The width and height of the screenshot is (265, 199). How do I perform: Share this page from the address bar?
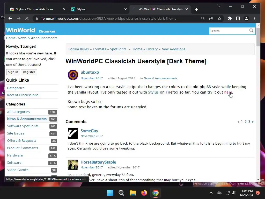(x=211, y=18)
